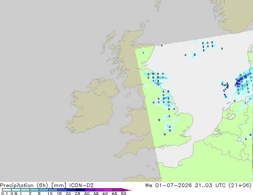
Task: Click the 01-07-2026 date label
Action: click(173, 185)
